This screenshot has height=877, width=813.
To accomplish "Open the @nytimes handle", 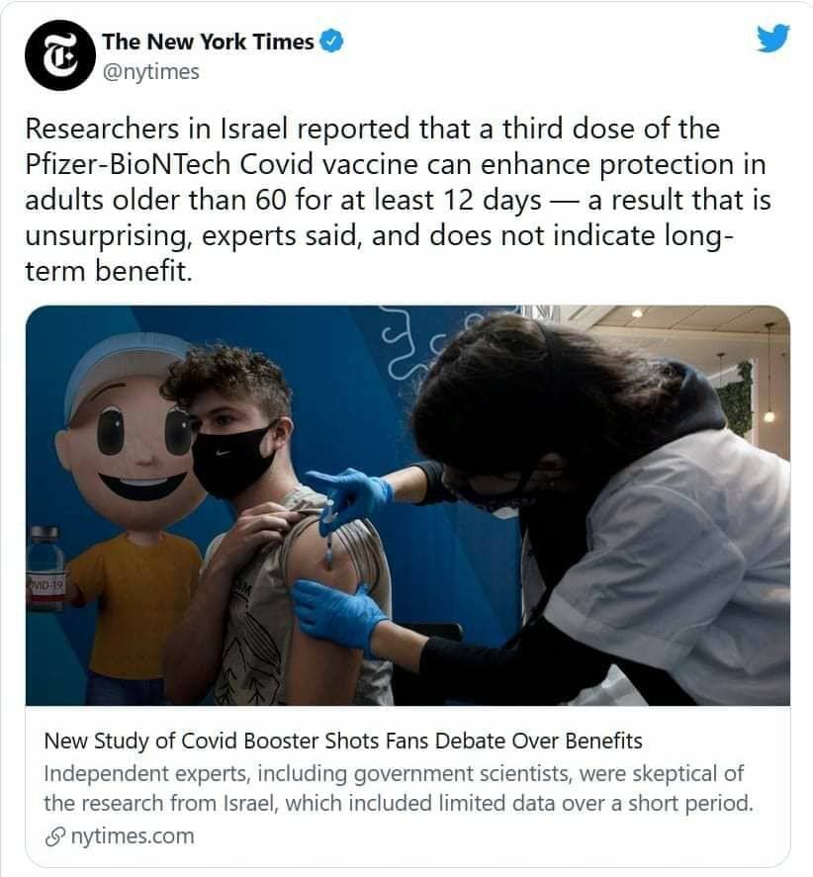I will (150, 71).
